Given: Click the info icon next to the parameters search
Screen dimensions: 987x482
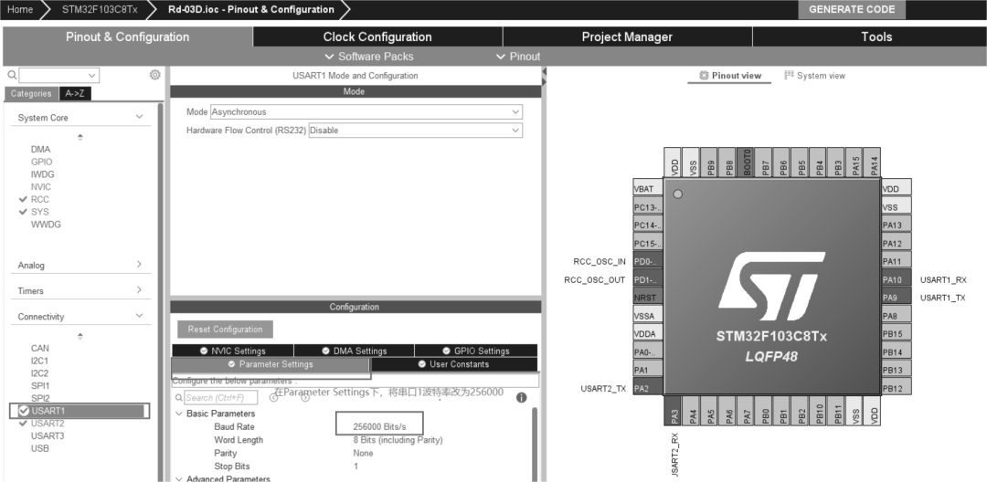Looking at the screenshot, I should click(x=521, y=397).
